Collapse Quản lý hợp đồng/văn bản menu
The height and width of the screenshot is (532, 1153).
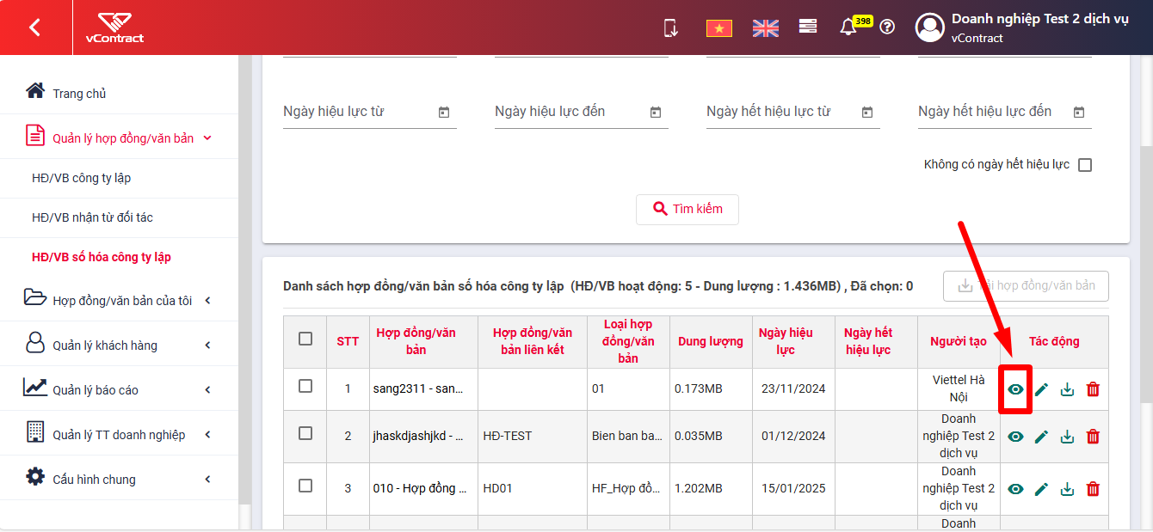207,138
